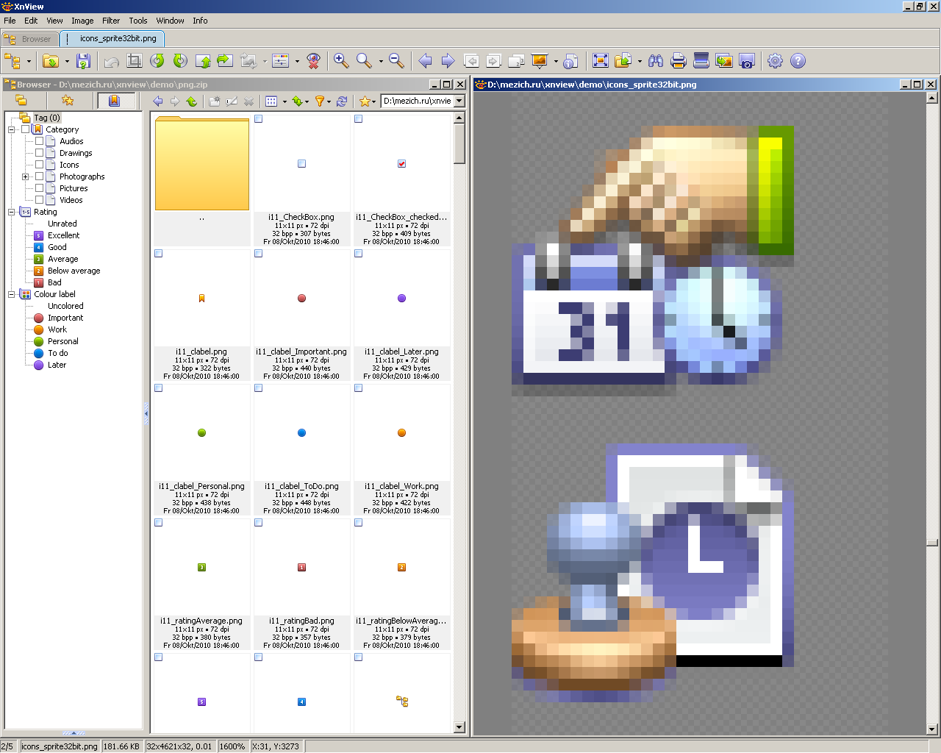Click the Browser back arrow

tap(158, 101)
